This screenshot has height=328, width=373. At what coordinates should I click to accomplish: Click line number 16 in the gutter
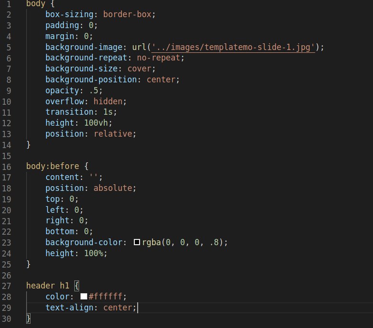click(x=6, y=167)
